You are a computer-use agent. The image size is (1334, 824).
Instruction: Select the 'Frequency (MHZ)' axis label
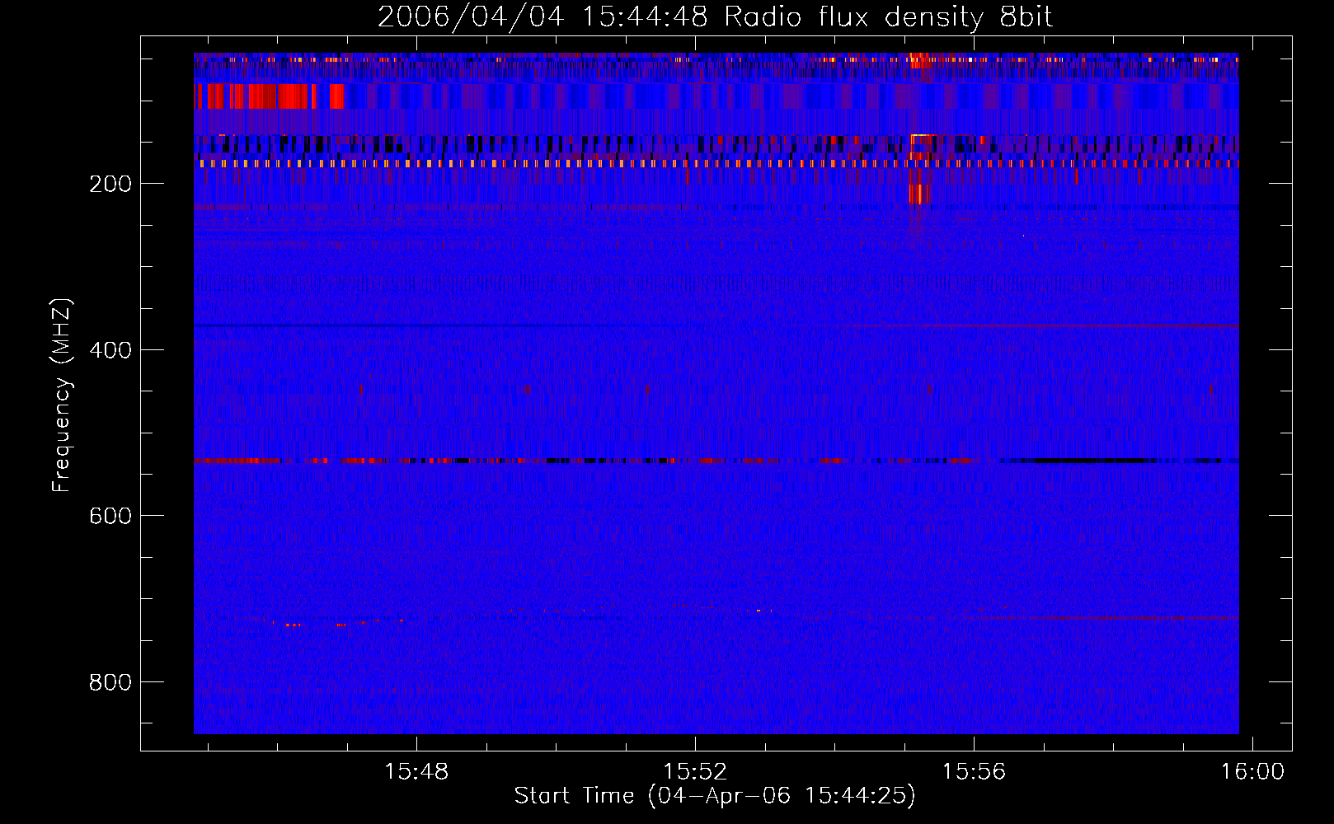pyautogui.click(x=62, y=396)
